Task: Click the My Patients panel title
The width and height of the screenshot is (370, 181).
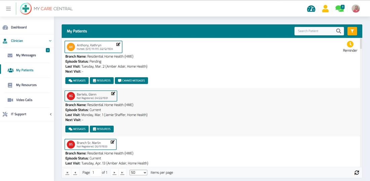Action: tap(77, 31)
